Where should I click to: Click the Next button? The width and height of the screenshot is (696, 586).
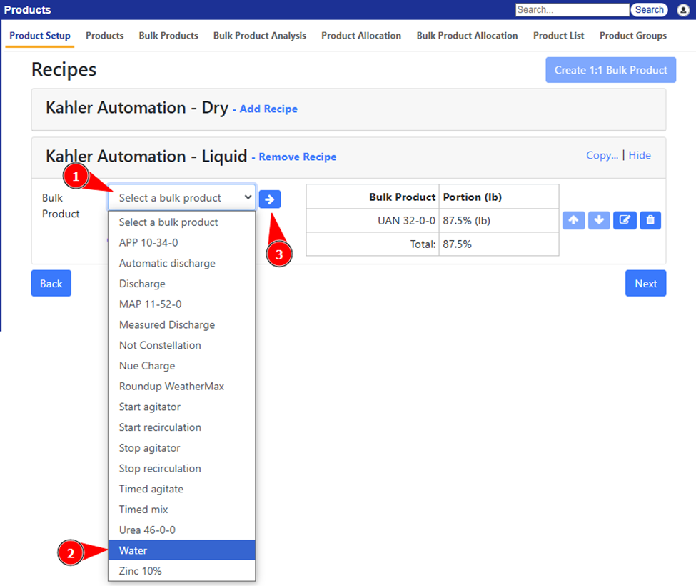pyautogui.click(x=645, y=283)
